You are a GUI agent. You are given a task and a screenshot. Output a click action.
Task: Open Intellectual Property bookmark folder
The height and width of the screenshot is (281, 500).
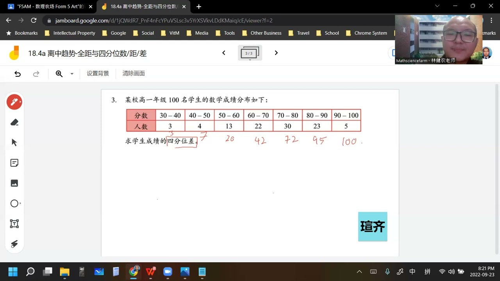(x=70, y=33)
